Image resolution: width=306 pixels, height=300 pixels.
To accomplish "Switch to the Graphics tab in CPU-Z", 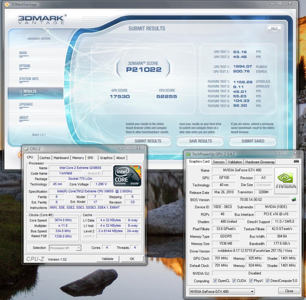I will 106,158.
